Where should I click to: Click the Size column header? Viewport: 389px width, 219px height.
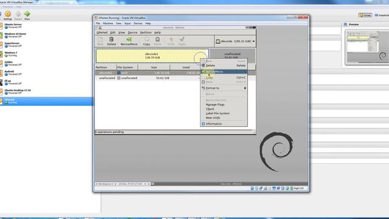[154, 68]
